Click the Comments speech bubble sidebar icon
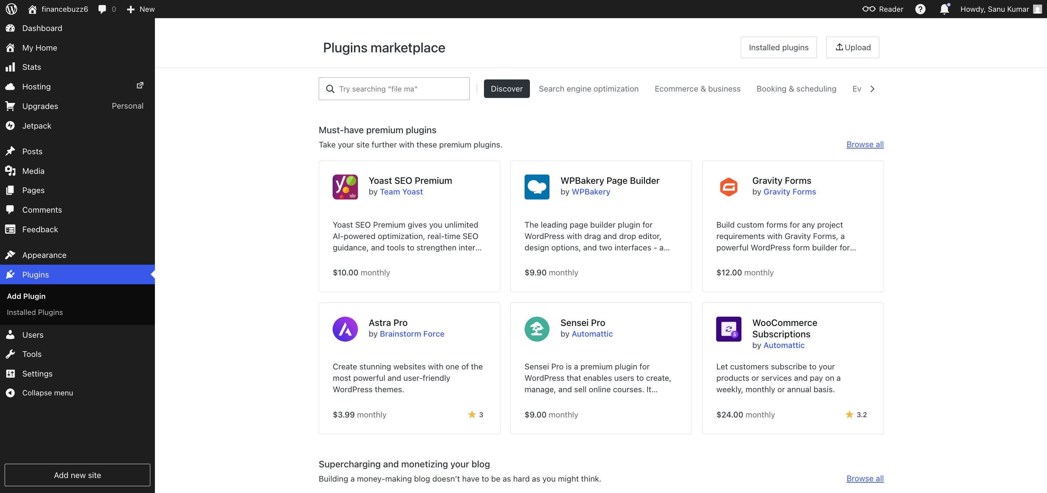 (x=11, y=210)
